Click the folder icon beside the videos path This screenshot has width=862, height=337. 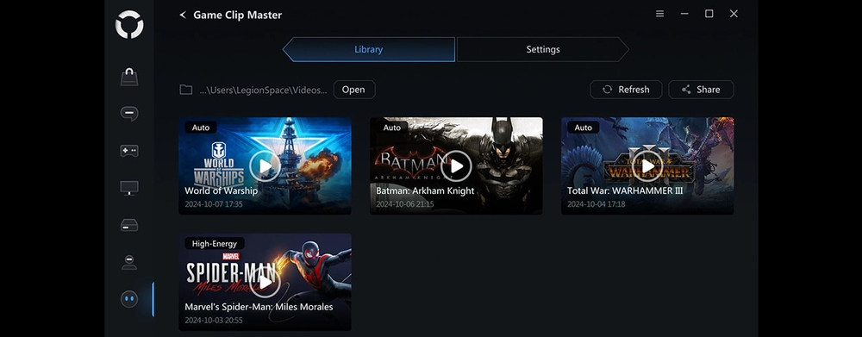pos(186,90)
